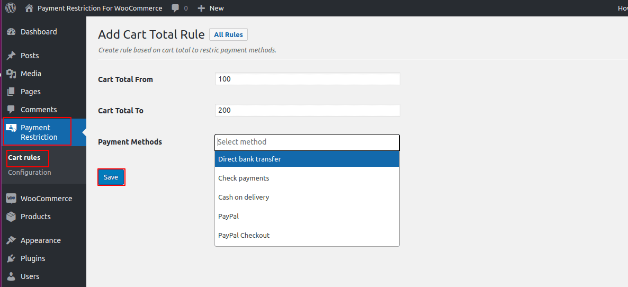
Task: Click the Plugins plug icon
Action: point(11,258)
